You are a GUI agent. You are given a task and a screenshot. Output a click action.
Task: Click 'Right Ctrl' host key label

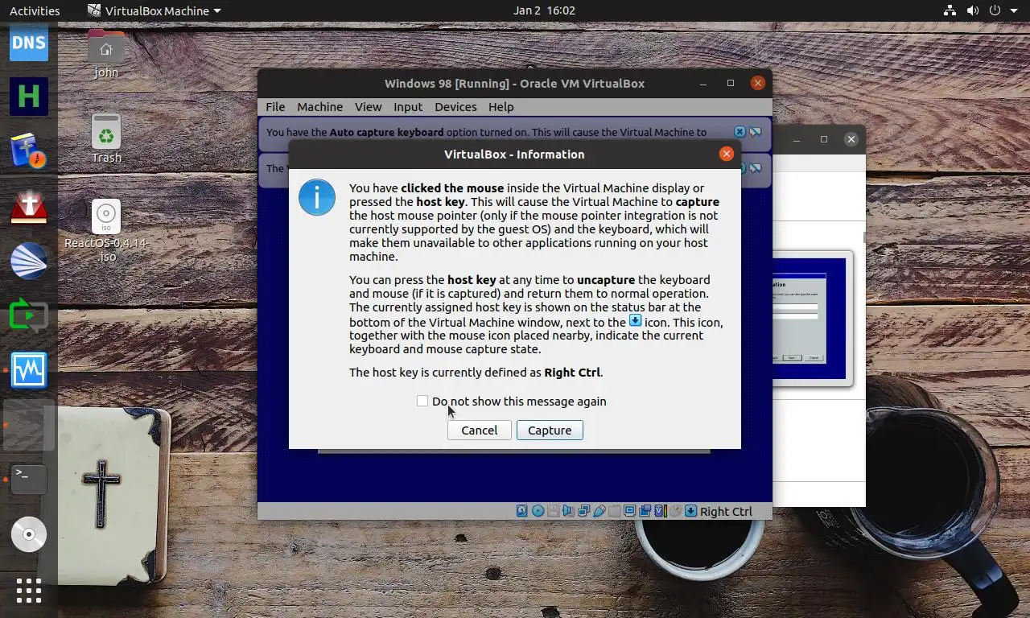tap(726, 511)
